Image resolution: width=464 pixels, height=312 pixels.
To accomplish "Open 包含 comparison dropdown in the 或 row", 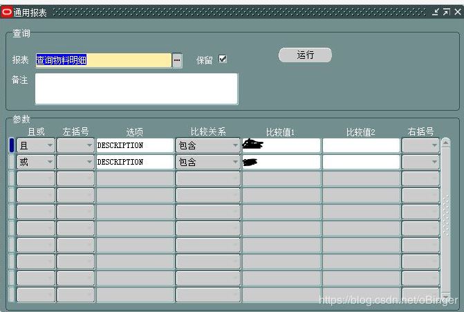I will pyautogui.click(x=208, y=162).
